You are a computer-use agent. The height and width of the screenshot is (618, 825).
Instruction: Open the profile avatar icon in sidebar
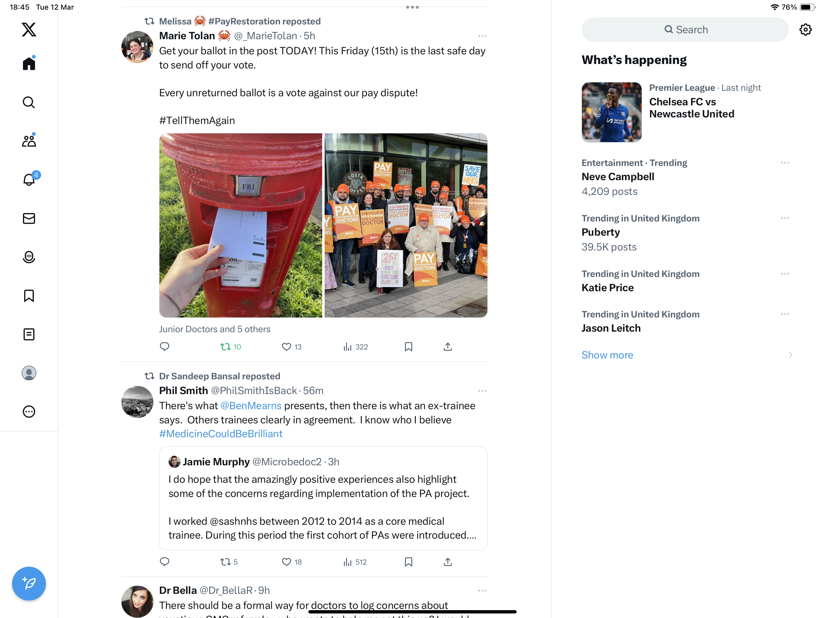tap(29, 373)
